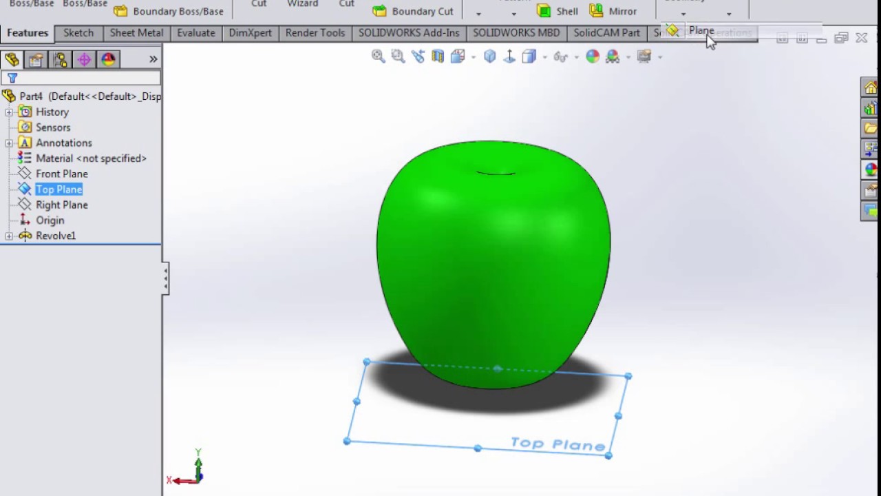Open the DisplayManager color sphere tab
Image resolution: width=881 pixels, height=496 pixels.
pos(108,60)
